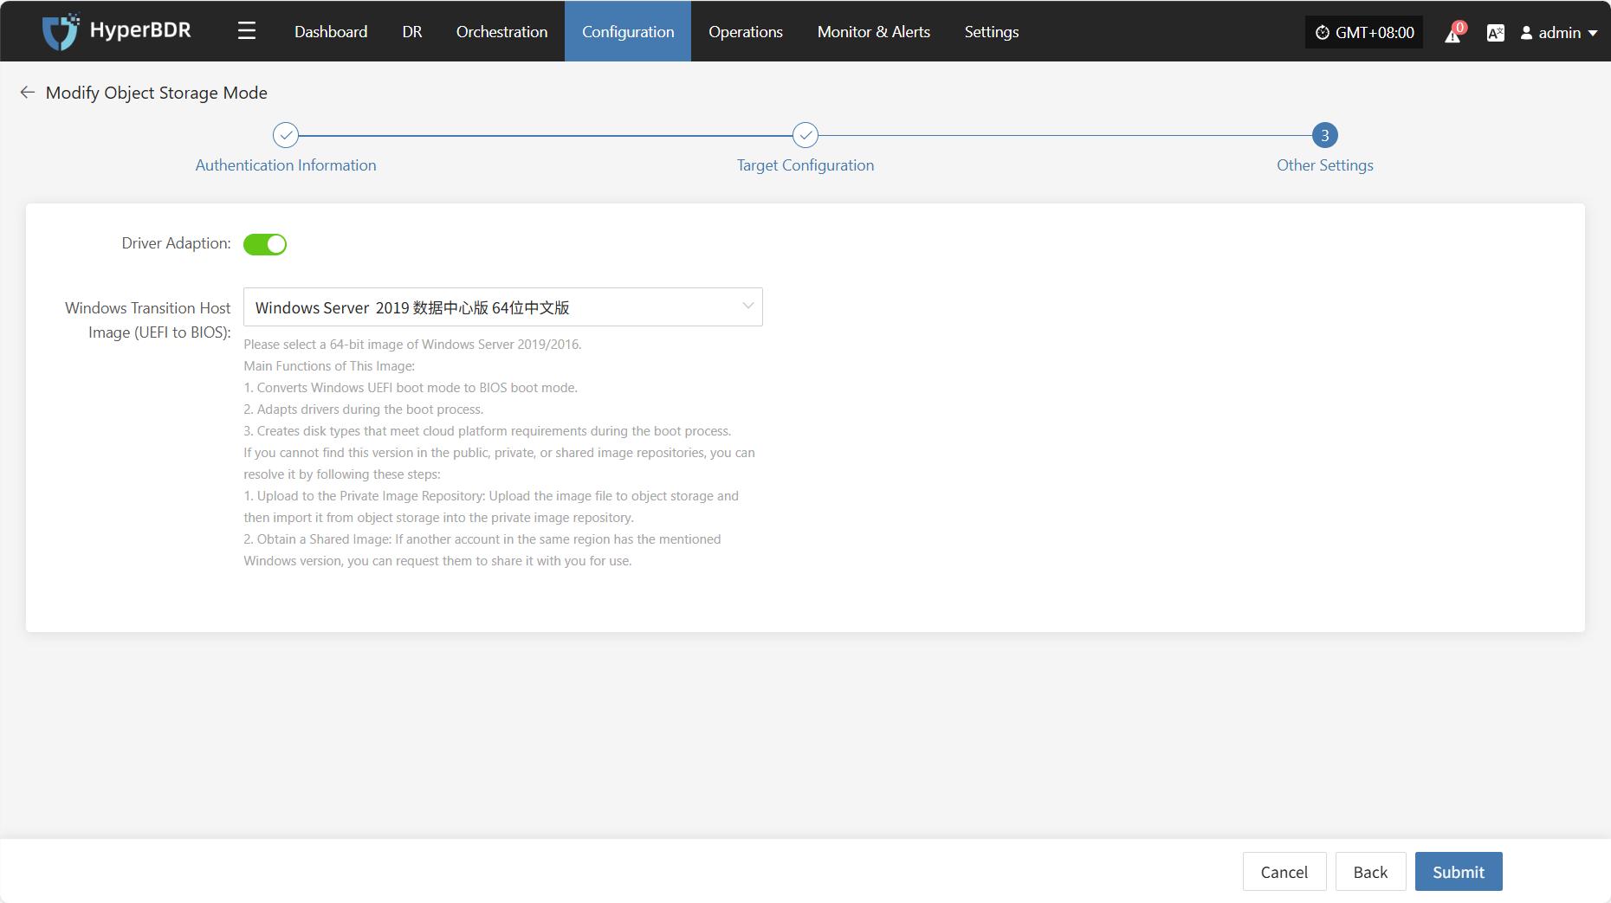Open the Operations menu

(x=746, y=32)
